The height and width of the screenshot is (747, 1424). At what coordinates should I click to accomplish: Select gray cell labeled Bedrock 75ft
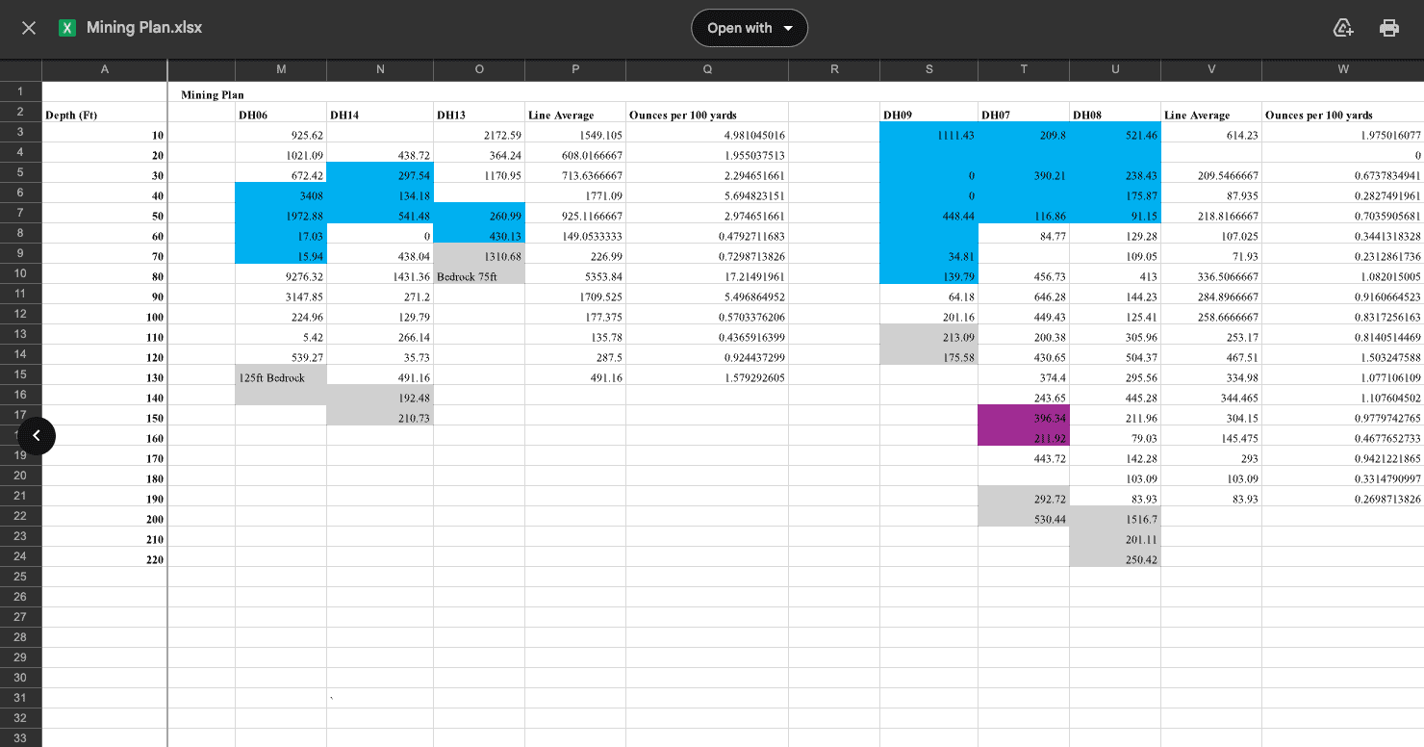pyautogui.click(x=478, y=276)
